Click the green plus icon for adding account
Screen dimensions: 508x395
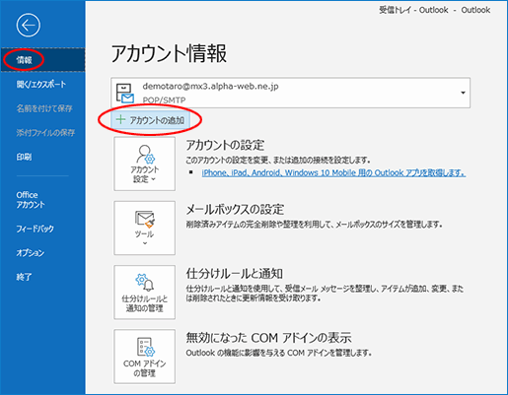[x=120, y=119]
